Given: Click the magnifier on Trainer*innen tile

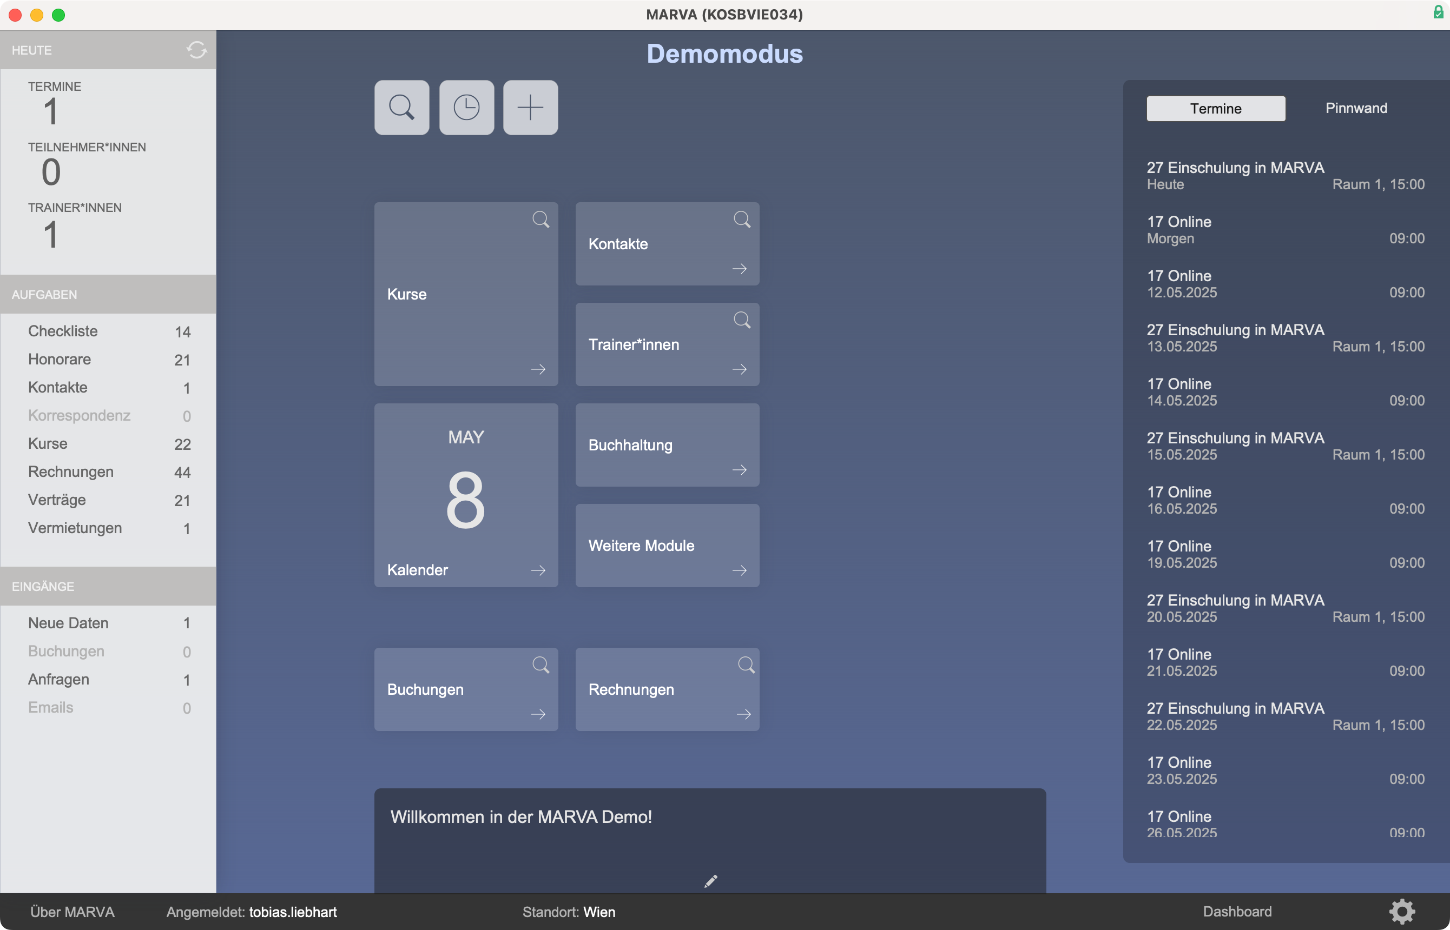Looking at the screenshot, I should 741,320.
